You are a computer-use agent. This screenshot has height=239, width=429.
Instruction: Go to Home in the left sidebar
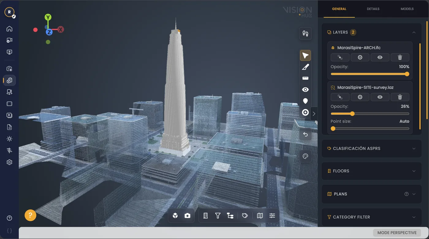[x=9, y=29]
